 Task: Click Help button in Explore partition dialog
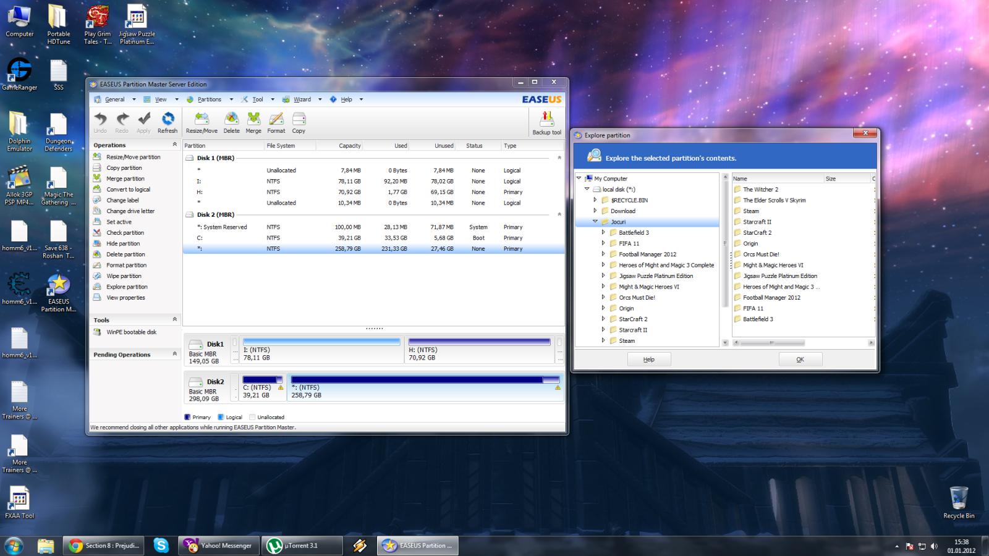648,360
